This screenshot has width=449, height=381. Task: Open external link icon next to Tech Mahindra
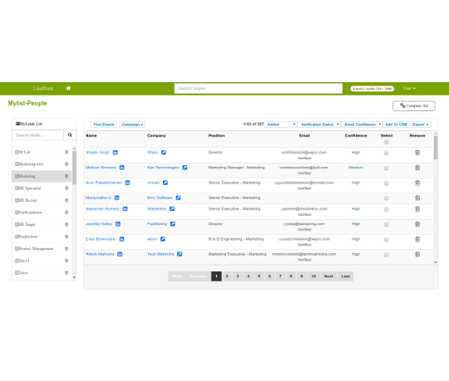click(180, 254)
